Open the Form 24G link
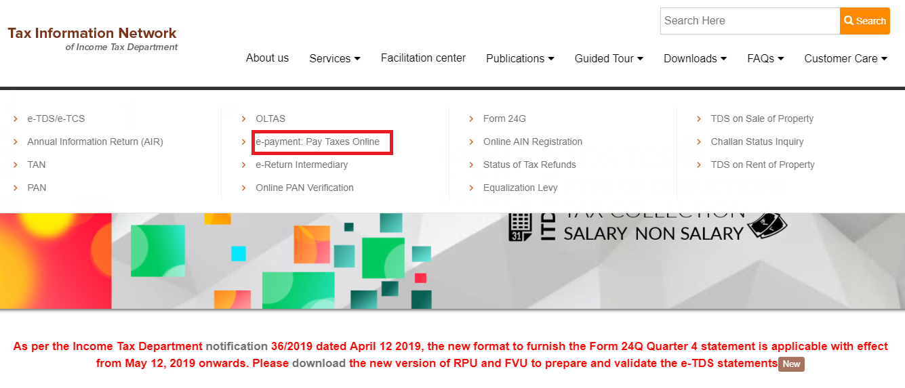 [x=504, y=118]
